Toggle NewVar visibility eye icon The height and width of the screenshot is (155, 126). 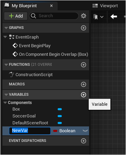(85, 131)
